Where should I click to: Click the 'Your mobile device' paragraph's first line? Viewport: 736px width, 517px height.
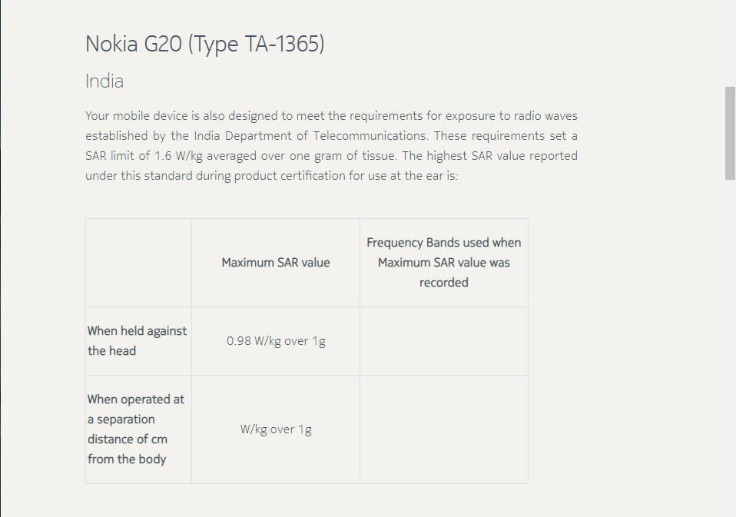[331, 116]
